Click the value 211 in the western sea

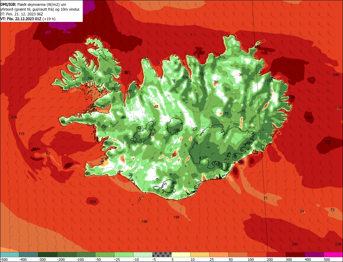[64, 91]
